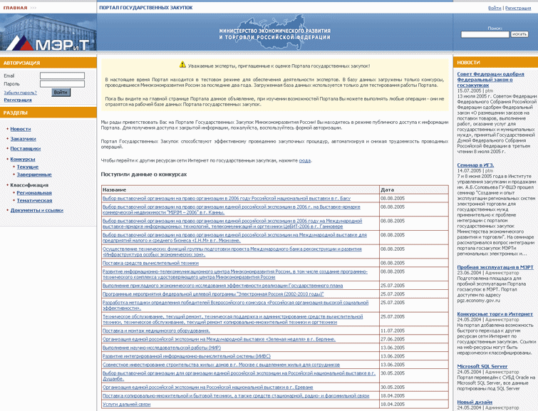Click the ГЛАВНАЯ home link
This screenshot has width=538, height=411.
pos(15,6)
